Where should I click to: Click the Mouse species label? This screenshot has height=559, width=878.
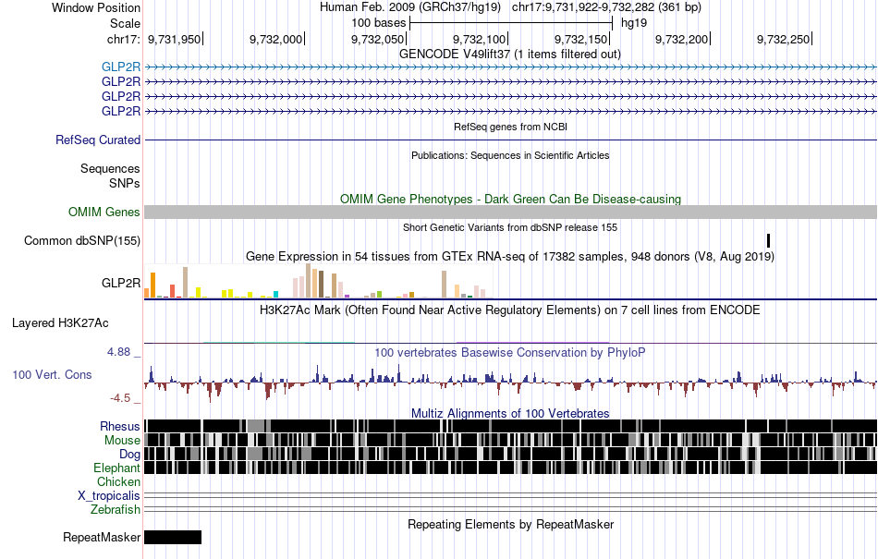[122, 441]
